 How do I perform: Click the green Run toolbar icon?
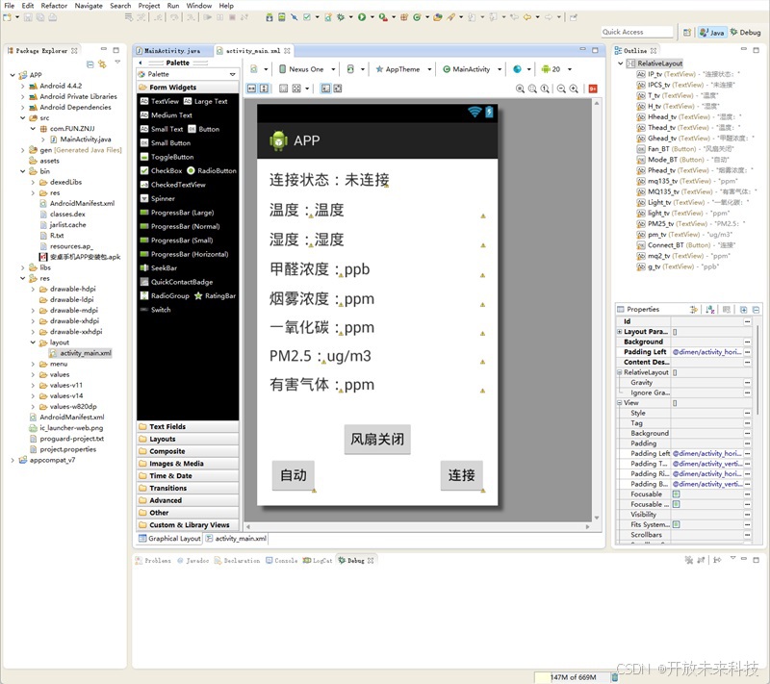click(362, 17)
